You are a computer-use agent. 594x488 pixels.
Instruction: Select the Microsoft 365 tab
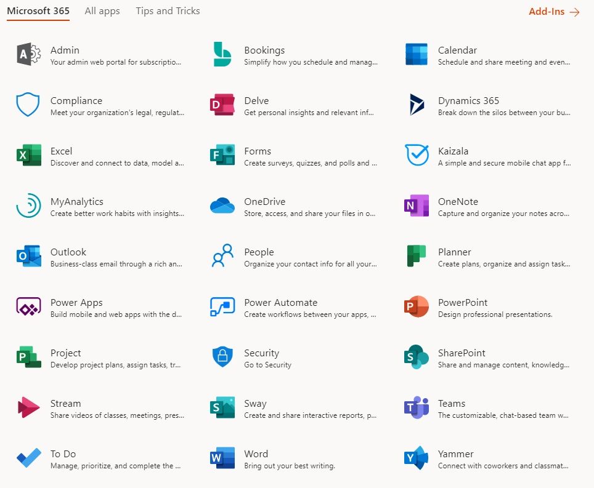click(x=38, y=11)
